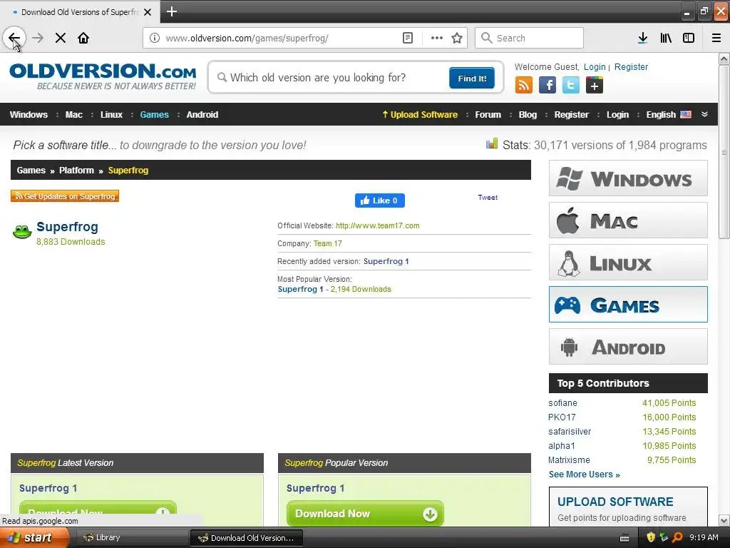Open the Google plus share icon

(x=595, y=86)
